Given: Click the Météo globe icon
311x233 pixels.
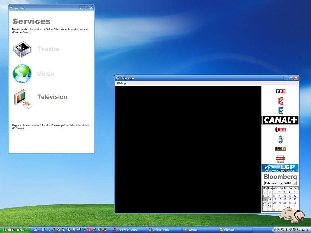Looking at the screenshot, I should click(22, 73).
